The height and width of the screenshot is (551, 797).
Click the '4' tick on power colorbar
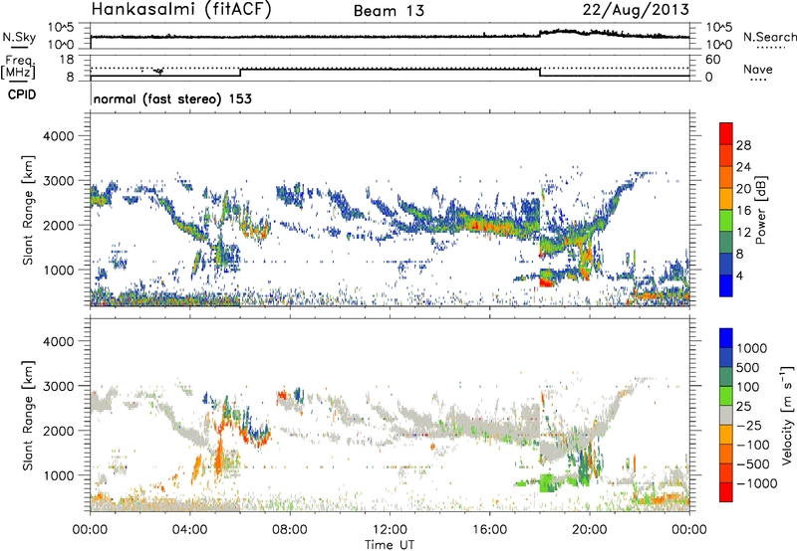click(739, 275)
